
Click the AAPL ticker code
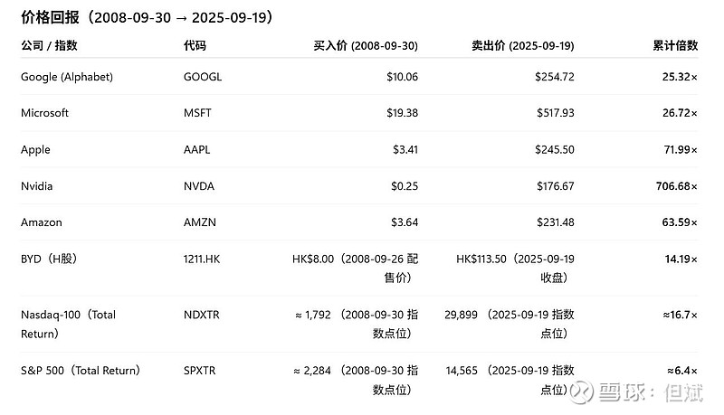tap(197, 149)
